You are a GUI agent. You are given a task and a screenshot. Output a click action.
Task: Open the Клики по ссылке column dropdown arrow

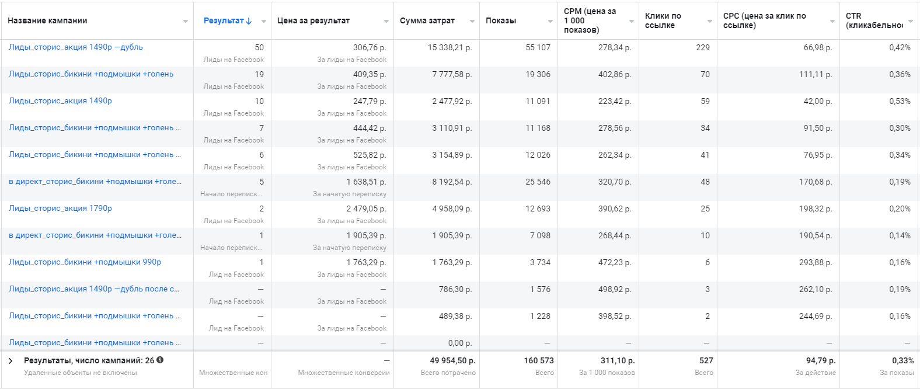[x=710, y=22]
